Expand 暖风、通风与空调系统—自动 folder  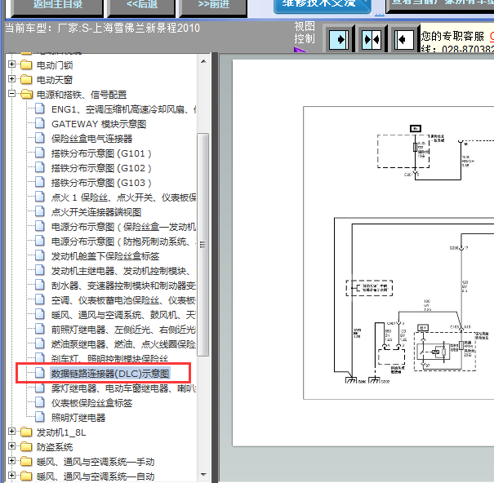(11, 475)
